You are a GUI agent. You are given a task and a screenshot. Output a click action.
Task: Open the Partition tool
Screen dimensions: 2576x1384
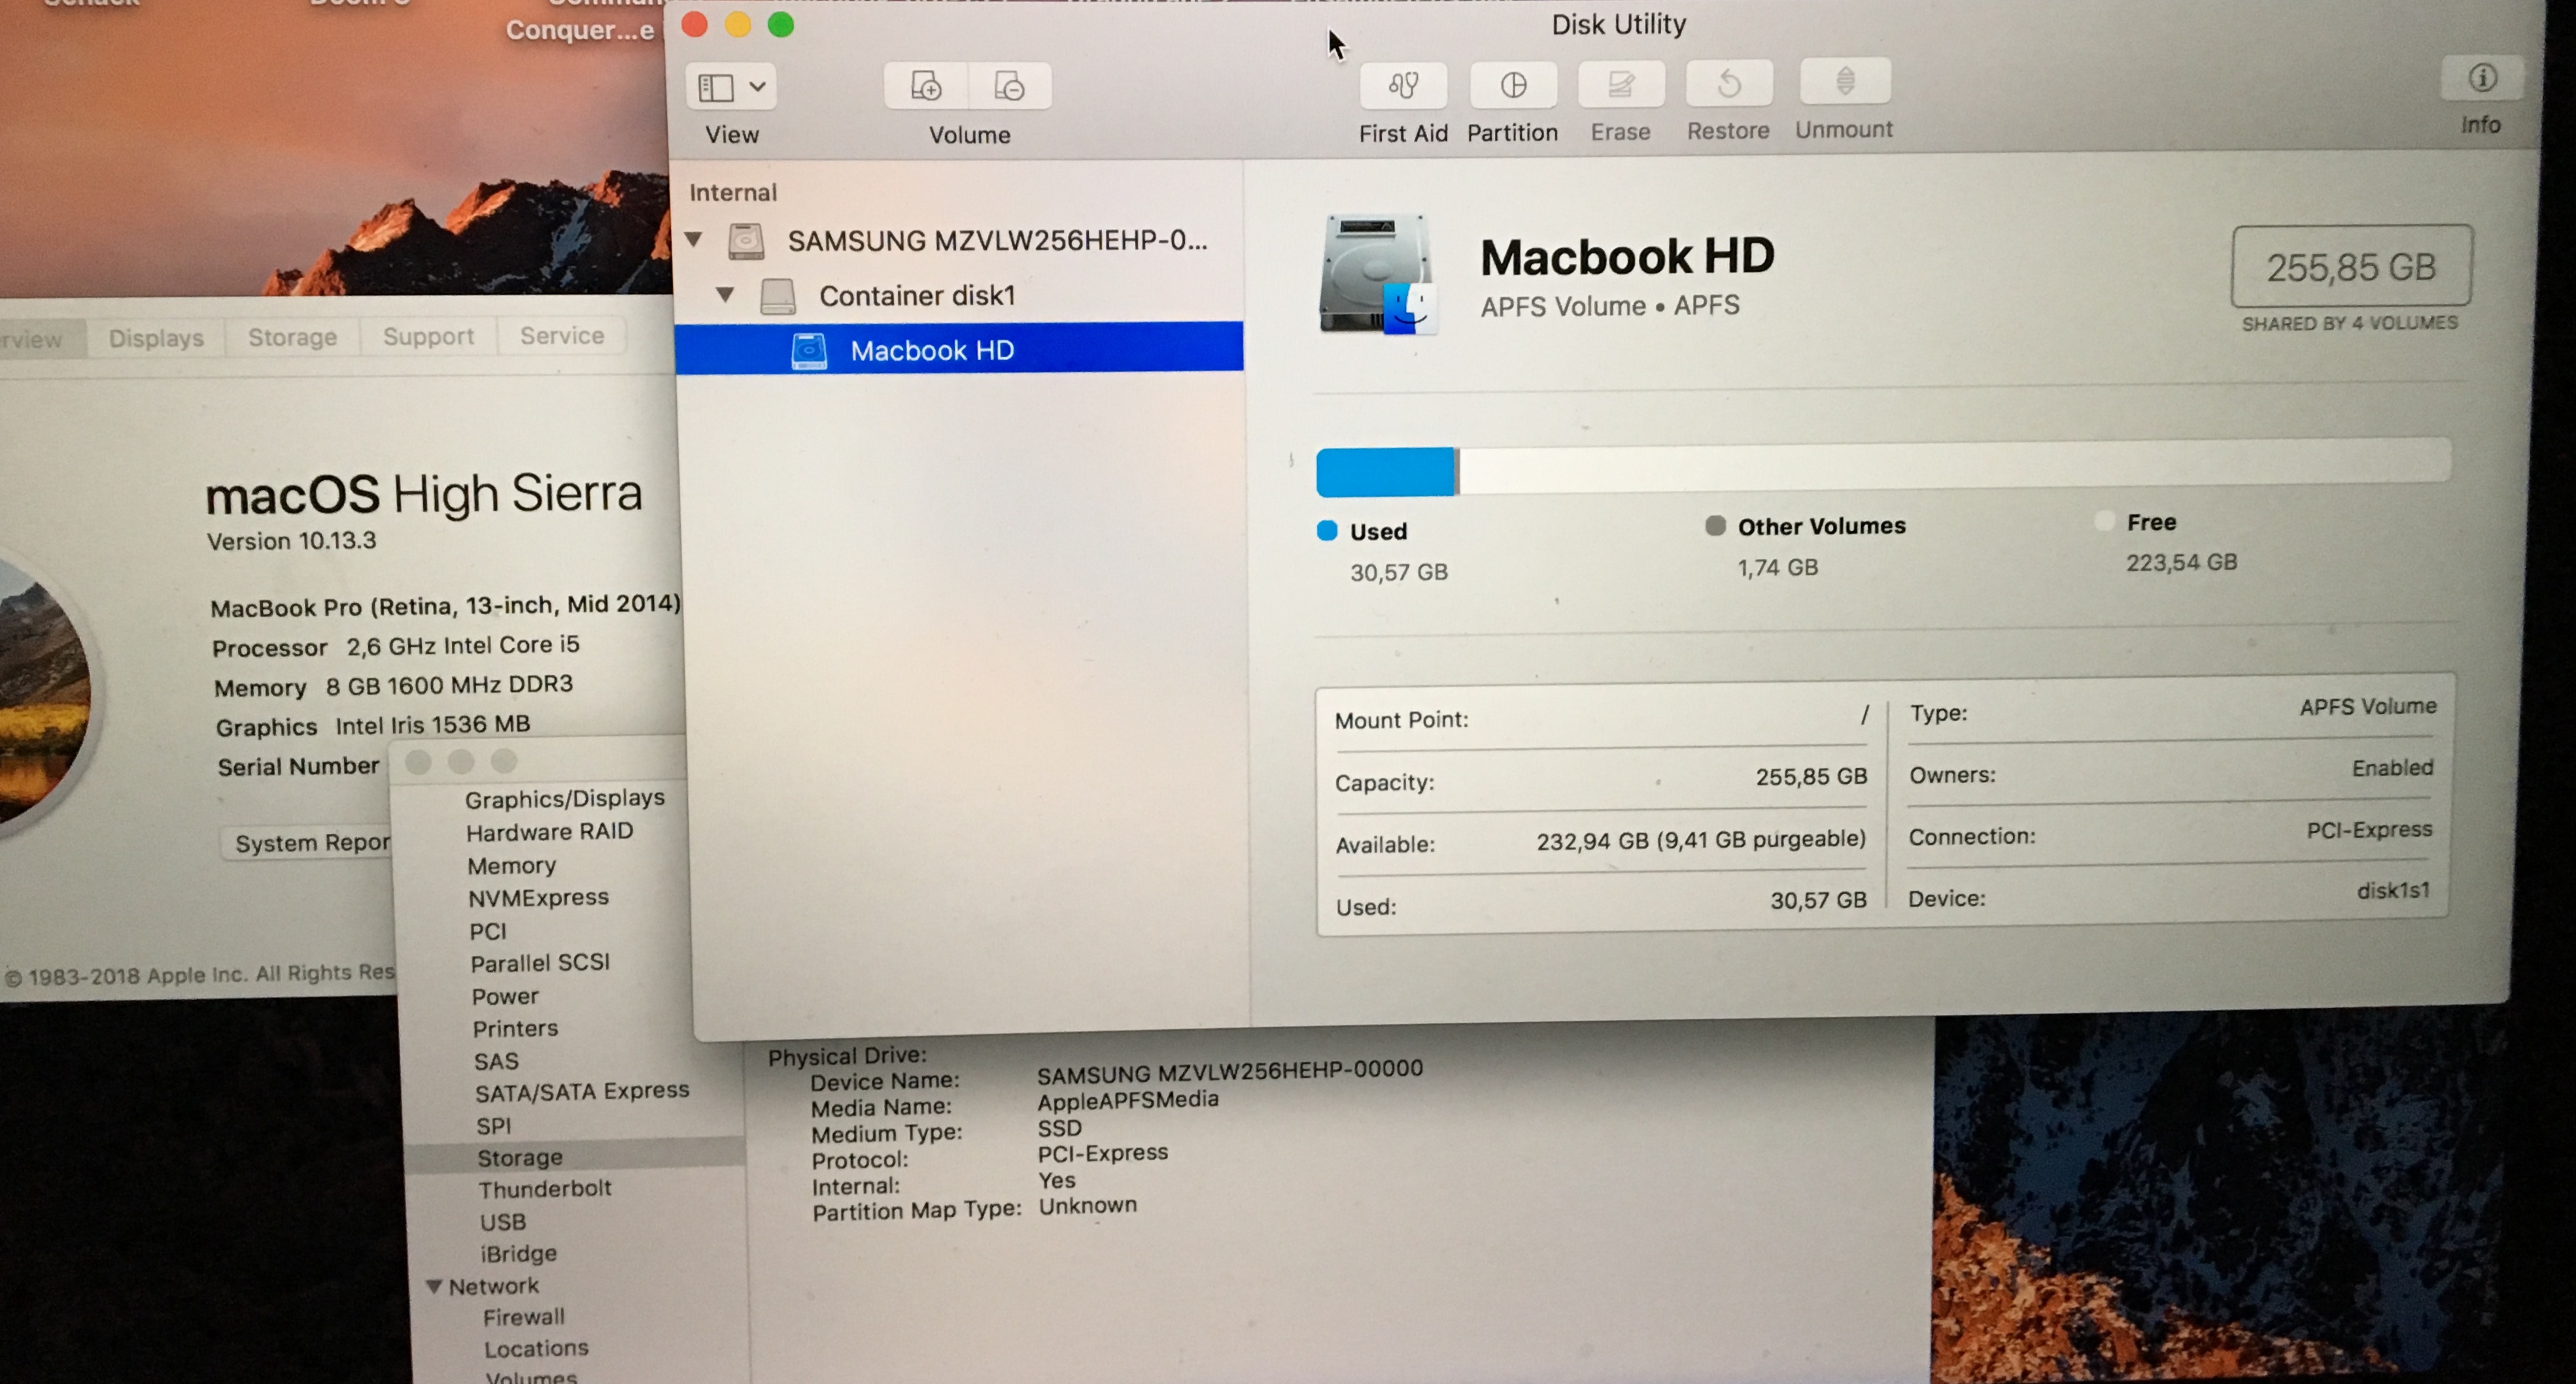(x=1513, y=86)
